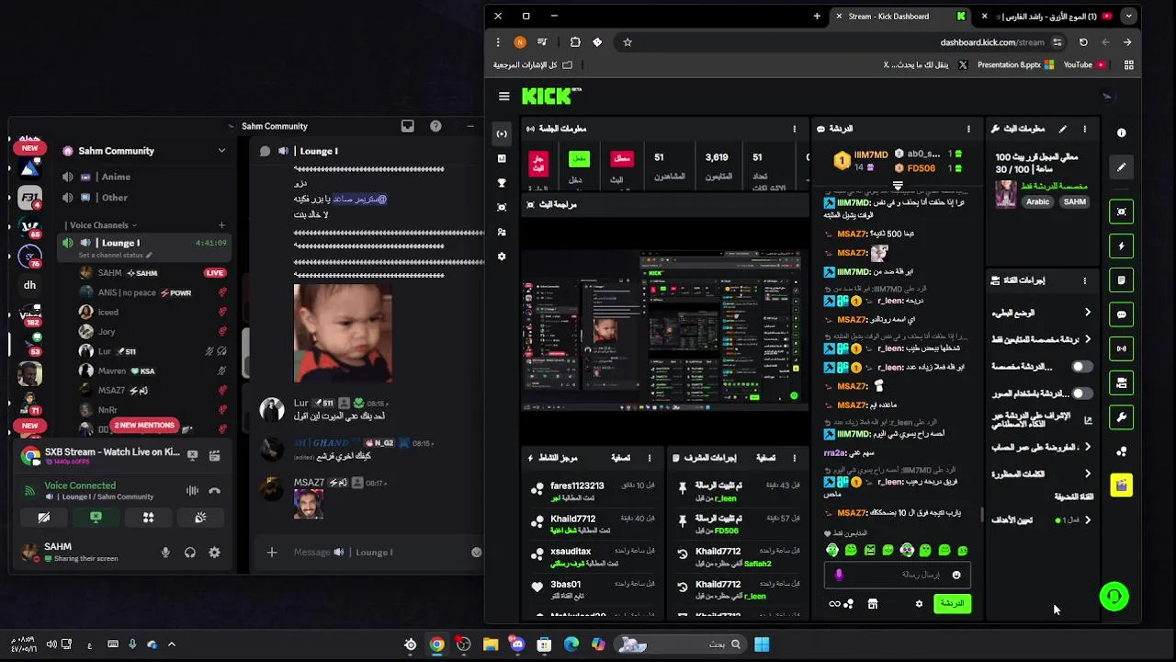Open three-dot menu of Kick chat panel
The height and width of the screenshot is (662, 1176).
[968, 129]
